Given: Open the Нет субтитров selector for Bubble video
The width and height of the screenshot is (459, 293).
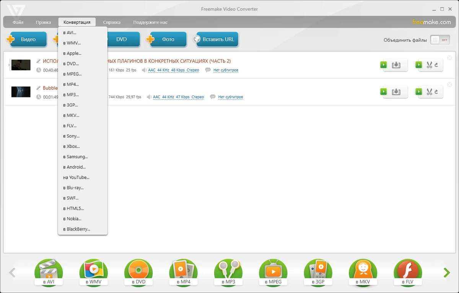Looking at the screenshot, I should [x=231, y=97].
